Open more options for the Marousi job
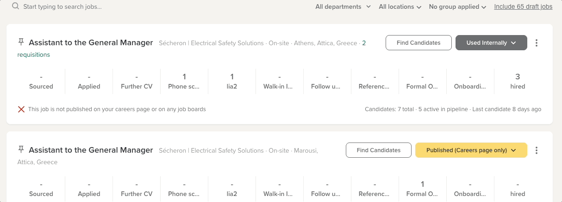 pos(537,150)
